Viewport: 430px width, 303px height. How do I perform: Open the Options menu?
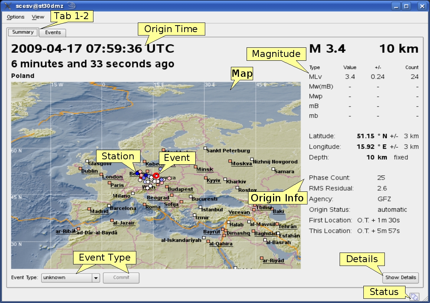tap(15, 17)
